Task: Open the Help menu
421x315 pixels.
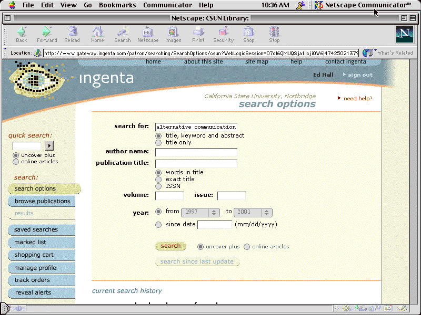Action: coord(206,5)
